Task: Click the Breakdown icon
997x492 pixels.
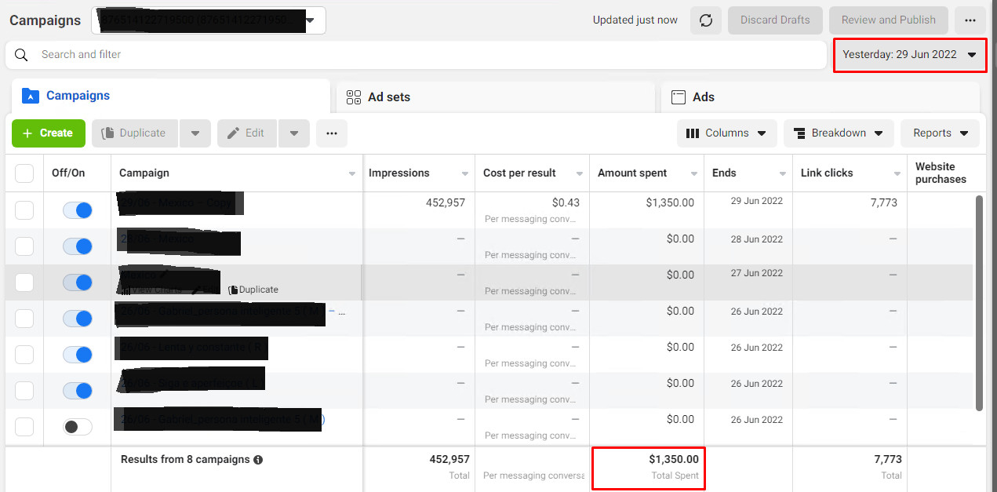Action: [799, 133]
